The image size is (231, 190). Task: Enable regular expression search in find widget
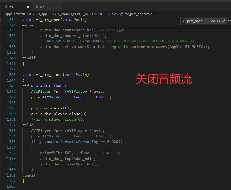coord(224,21)
